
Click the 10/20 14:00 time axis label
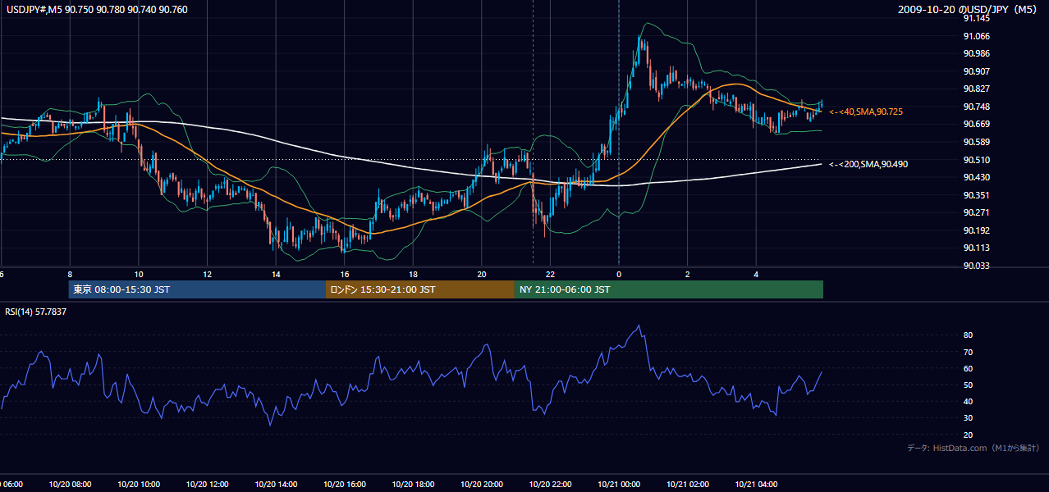click(276, 485)
